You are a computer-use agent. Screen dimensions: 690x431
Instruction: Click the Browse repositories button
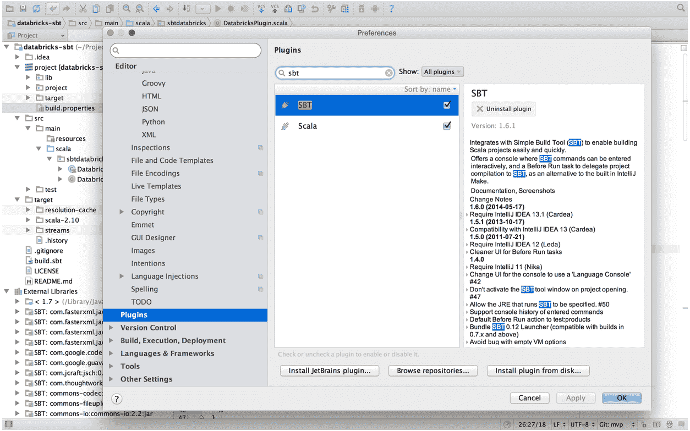click(432, 371)
